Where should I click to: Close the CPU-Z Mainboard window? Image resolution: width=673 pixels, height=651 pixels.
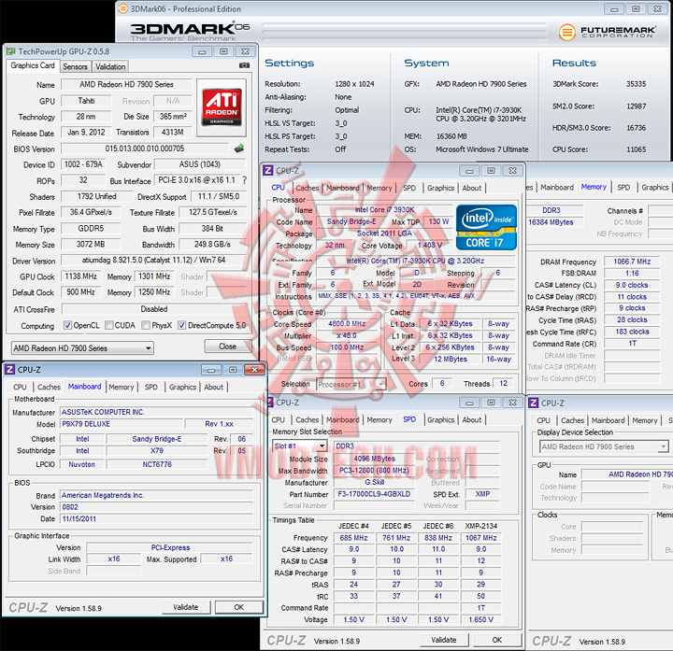click(254, 370)
